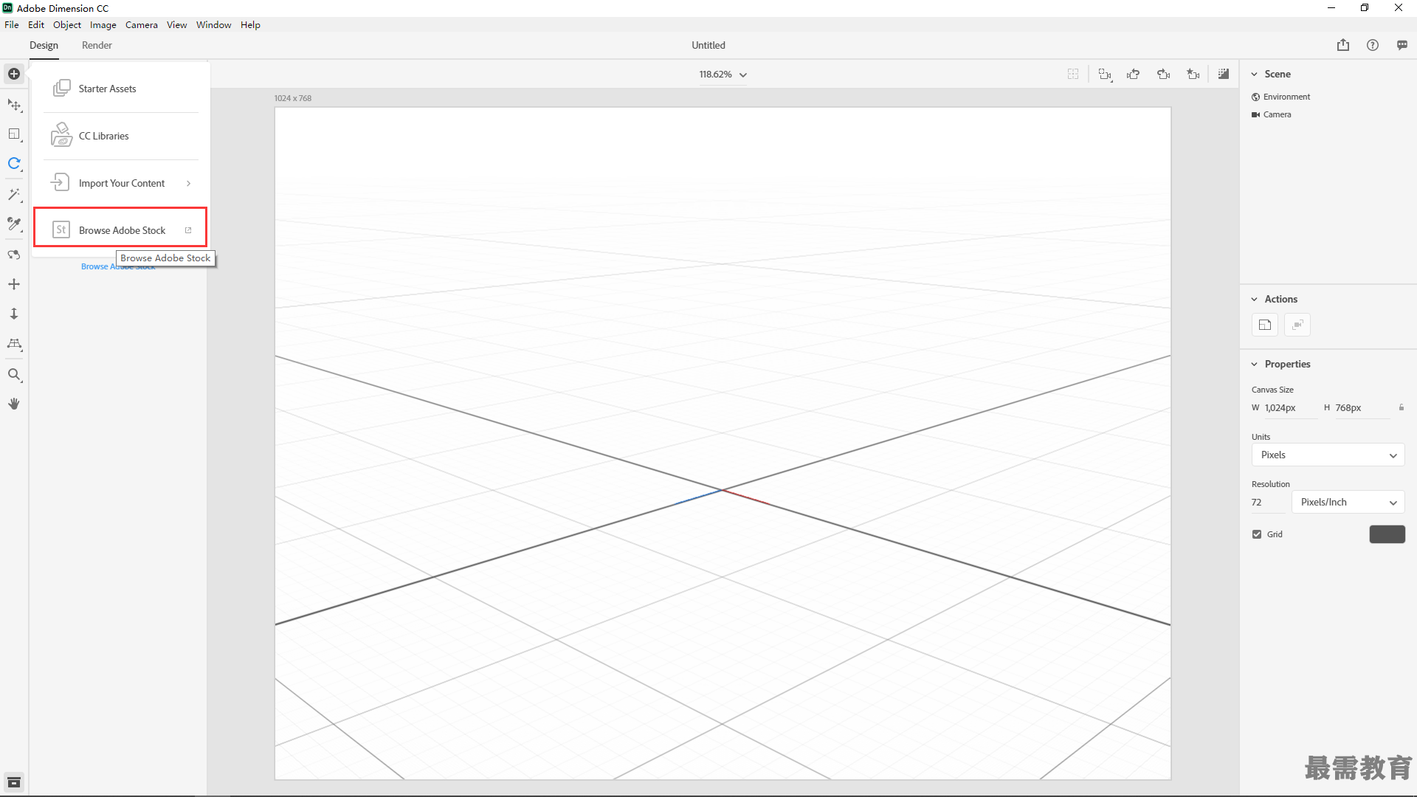The width and height of the screenshot is (1417, 797).
Task: Select the Hand tool
Action: pyautogui.click(x=14, y=404)
